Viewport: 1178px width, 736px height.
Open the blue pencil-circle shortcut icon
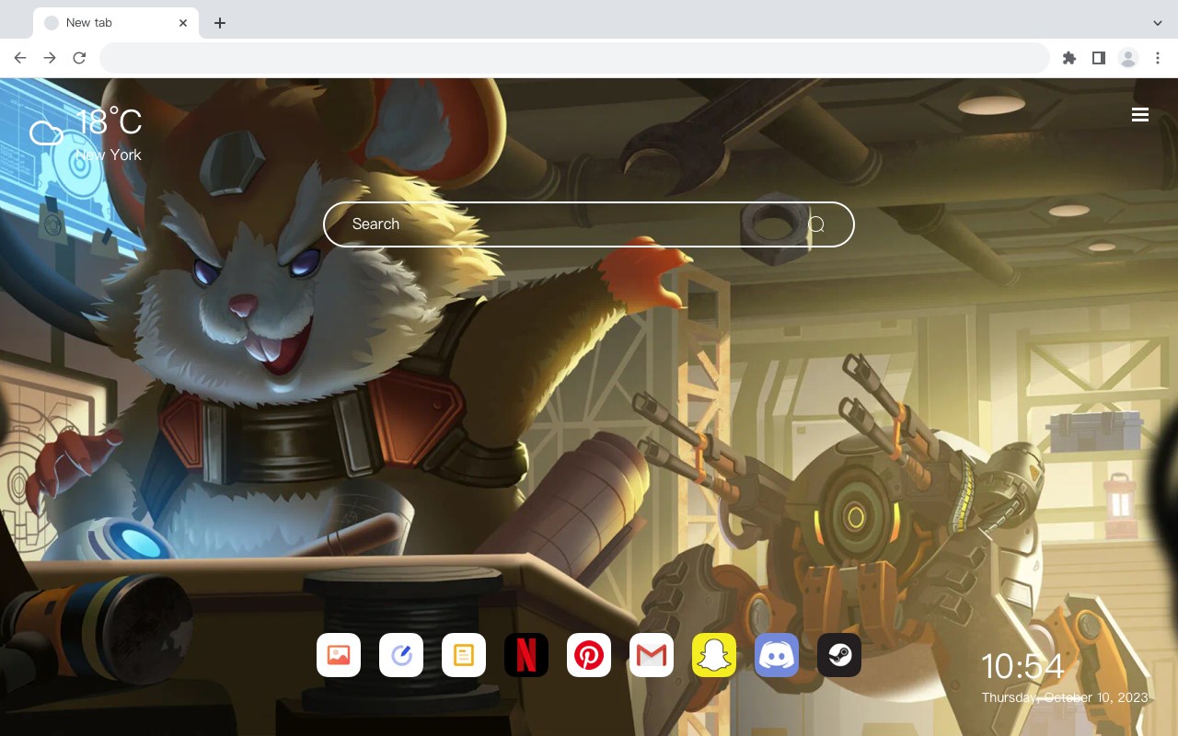point(401,655)
